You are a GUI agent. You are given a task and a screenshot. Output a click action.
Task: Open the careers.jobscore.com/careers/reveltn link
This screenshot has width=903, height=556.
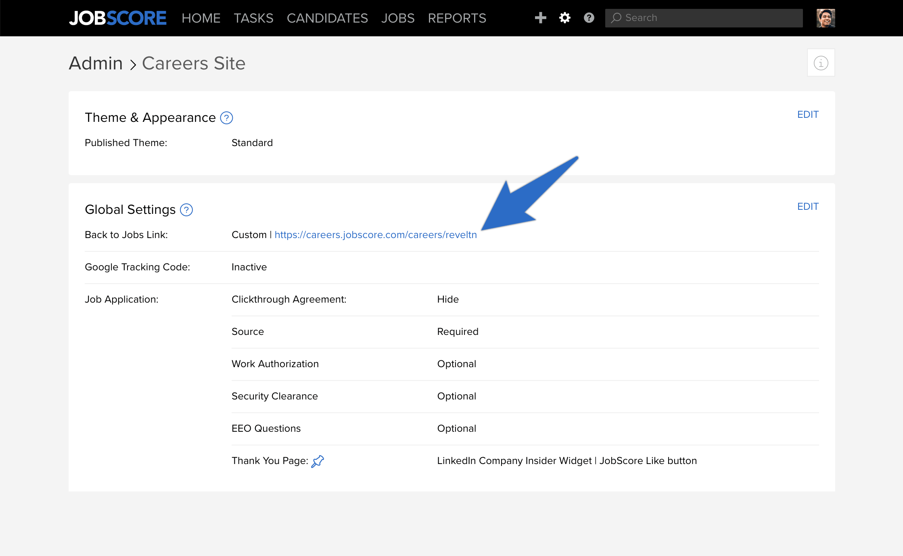(376, 235)
